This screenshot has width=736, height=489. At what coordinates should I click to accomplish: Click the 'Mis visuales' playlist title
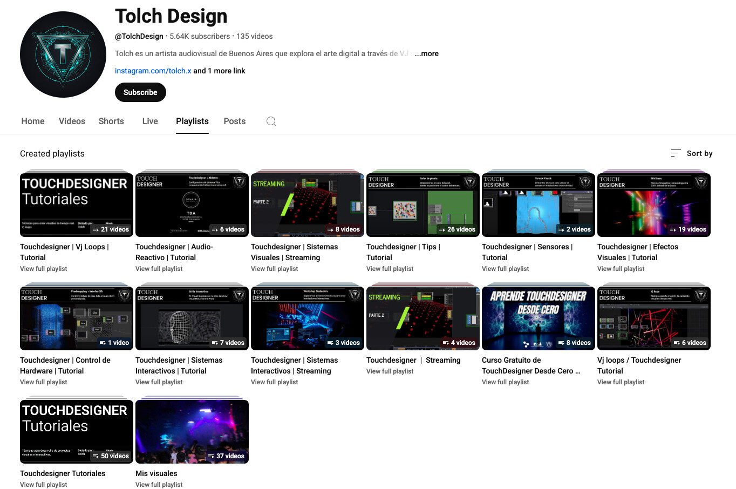pyautogui.click(x=156, y=473)
